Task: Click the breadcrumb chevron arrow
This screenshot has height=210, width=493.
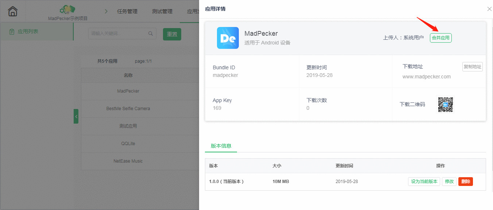Action: click(106, 11)
